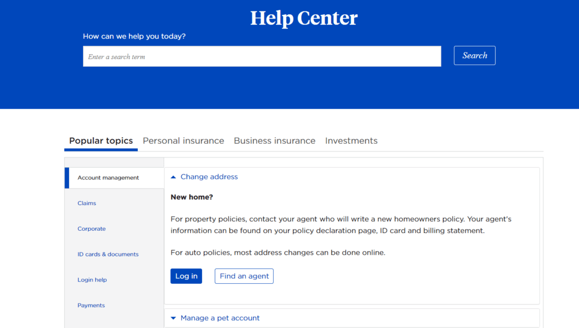This screenshot has height=328, width=579.
Task: Select the Popular topics tab
Action: [x=101, y=140]
